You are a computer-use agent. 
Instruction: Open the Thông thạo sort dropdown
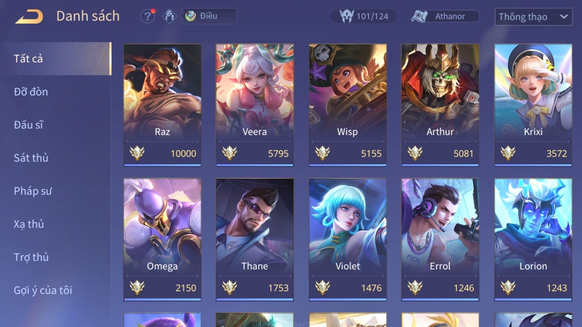(533, 17)
